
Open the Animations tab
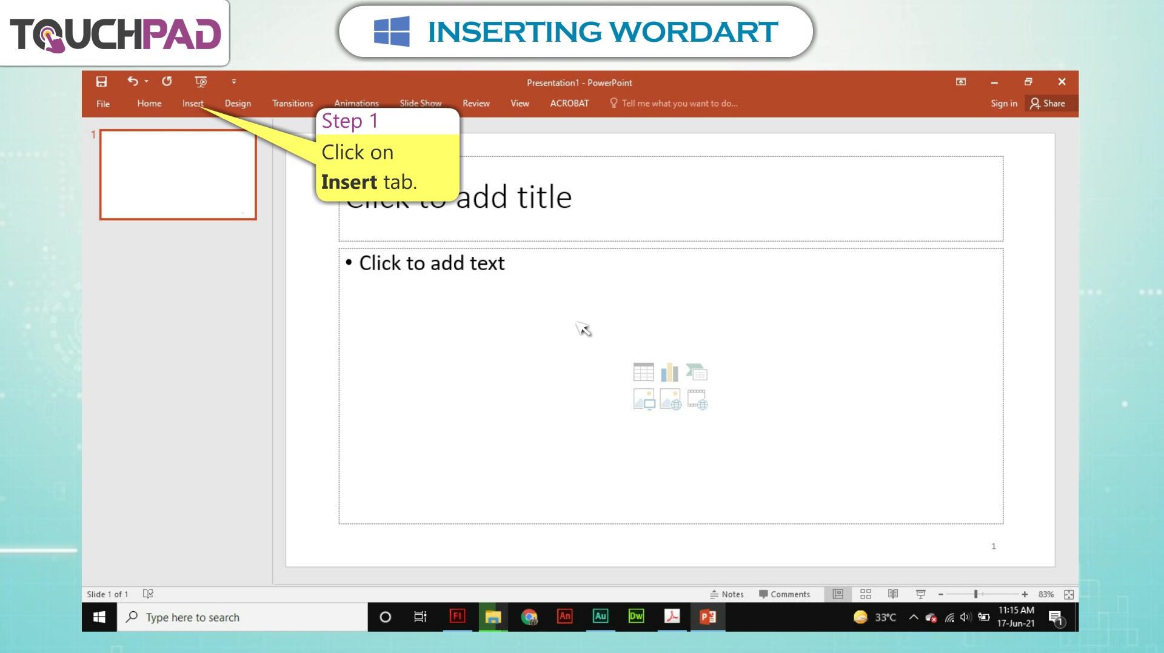pos(356,103)
